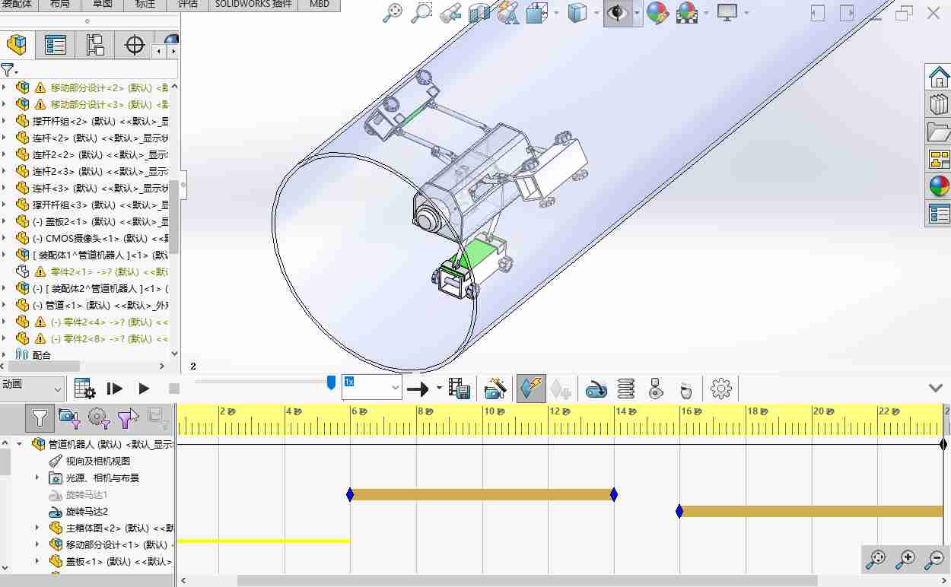Image resolution: width=951 pixels, height=587 pixels.
Task: Expand the 配合 mates folder
Action: [x=4, y=355]
